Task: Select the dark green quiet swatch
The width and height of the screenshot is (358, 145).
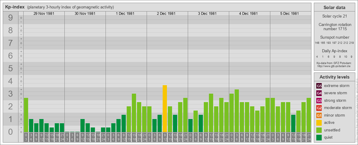Action: (319, 137)
